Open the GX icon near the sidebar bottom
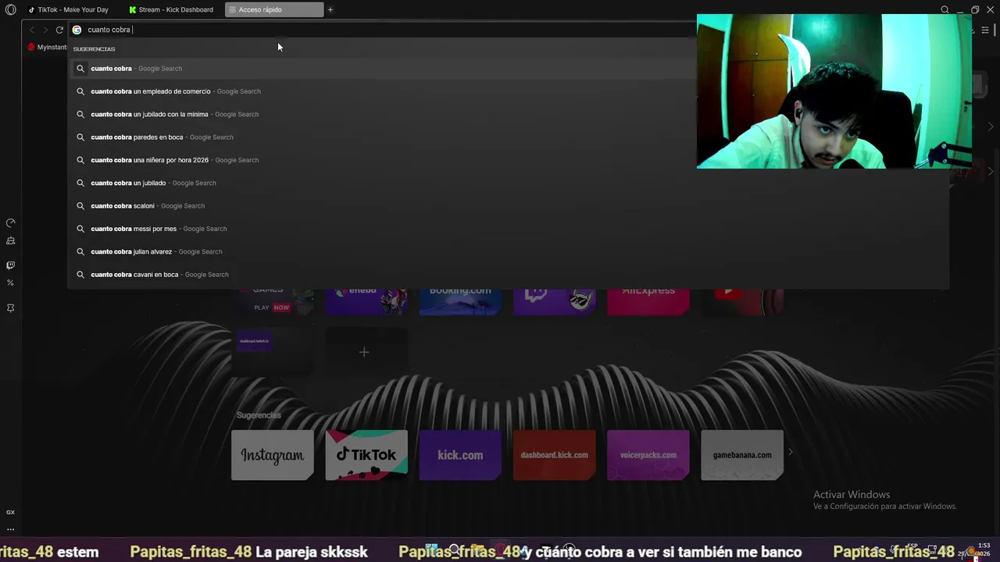The height and width of the screenshot is (562, 1000). [x=10, y=512]
